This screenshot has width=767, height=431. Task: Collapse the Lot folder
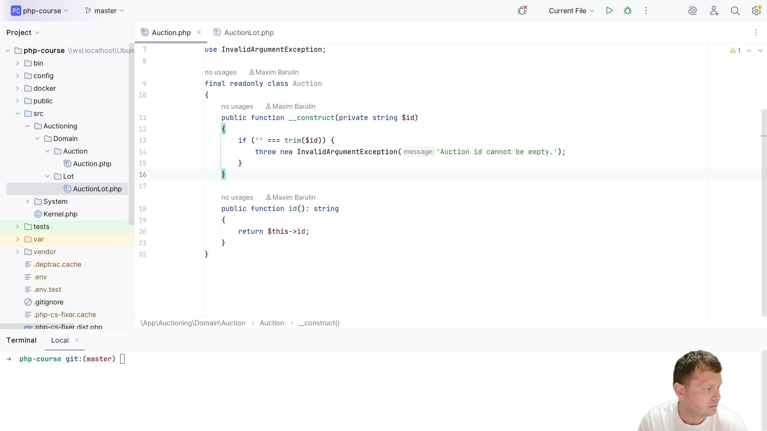[x=47, y=176]
